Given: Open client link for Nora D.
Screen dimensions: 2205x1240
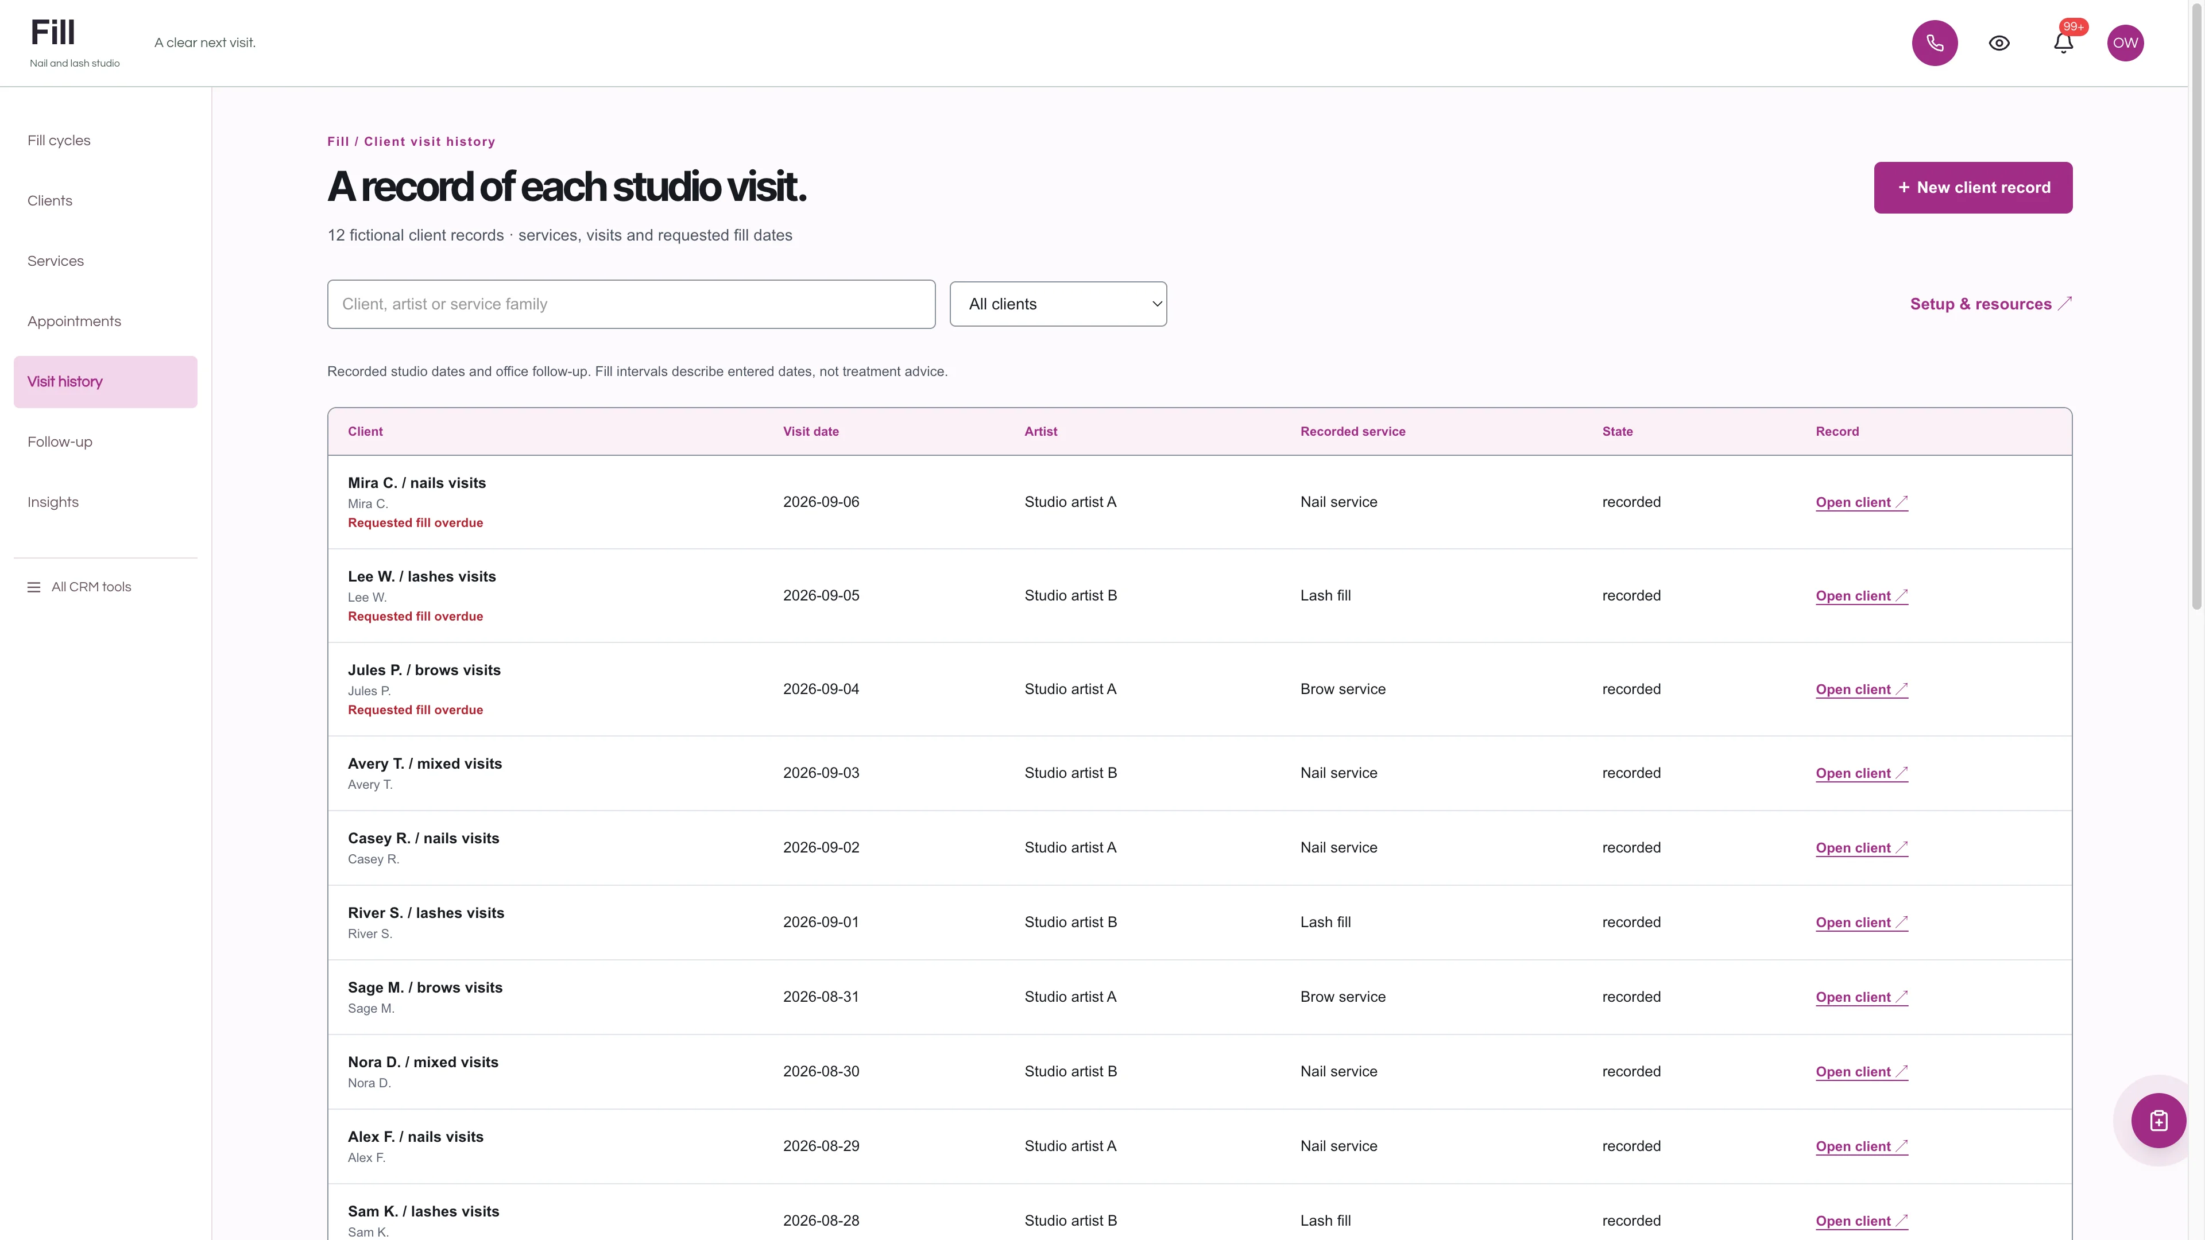Looking at the screenshot, I should point(1861,1071).
